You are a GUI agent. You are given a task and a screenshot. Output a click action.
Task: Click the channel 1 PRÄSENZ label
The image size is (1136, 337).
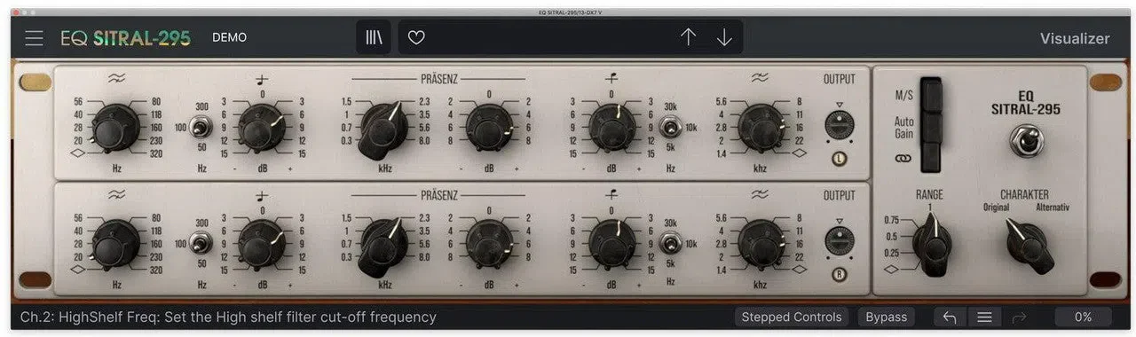point(439,79)
